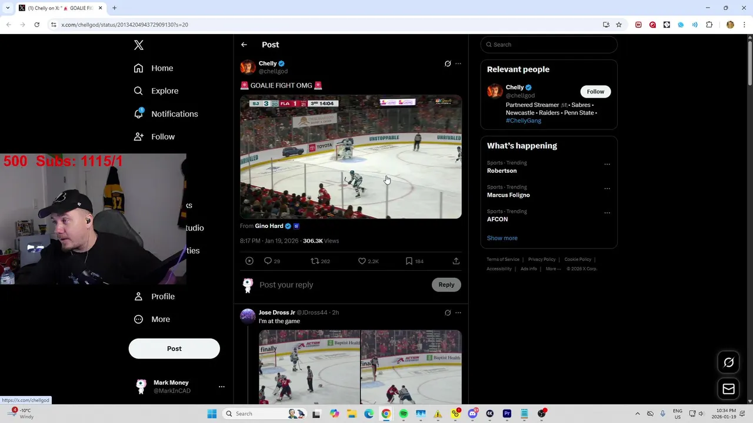Open Microsoft Edge from taskbar
The width and height of the screenshot is (753, 423).
point(369,414)
